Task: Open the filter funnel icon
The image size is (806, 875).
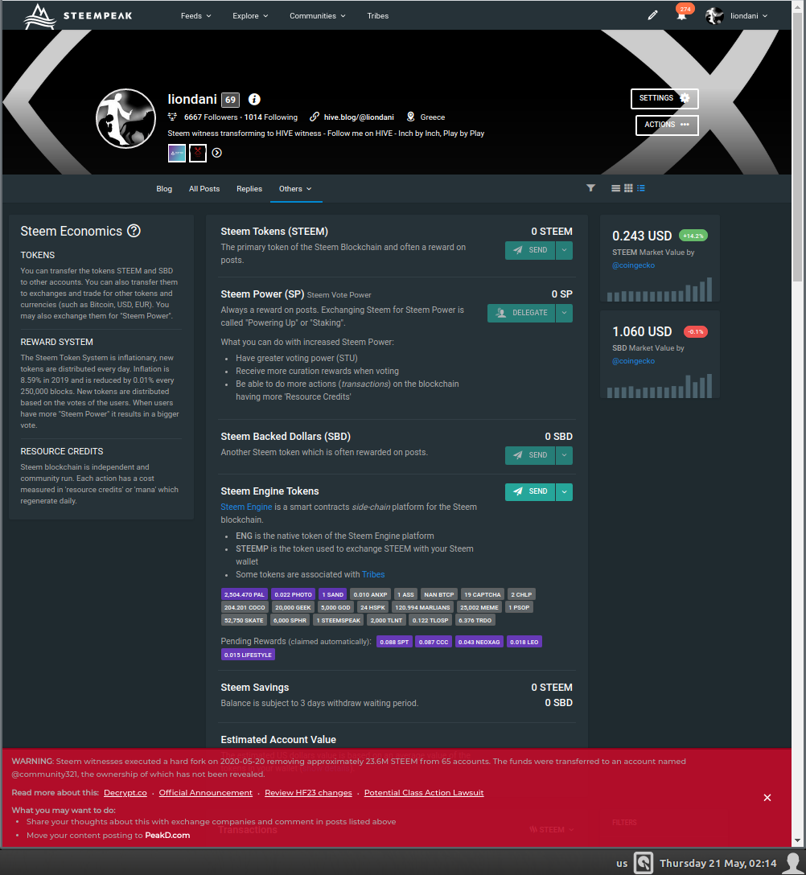Action: (x=591, y=188)
